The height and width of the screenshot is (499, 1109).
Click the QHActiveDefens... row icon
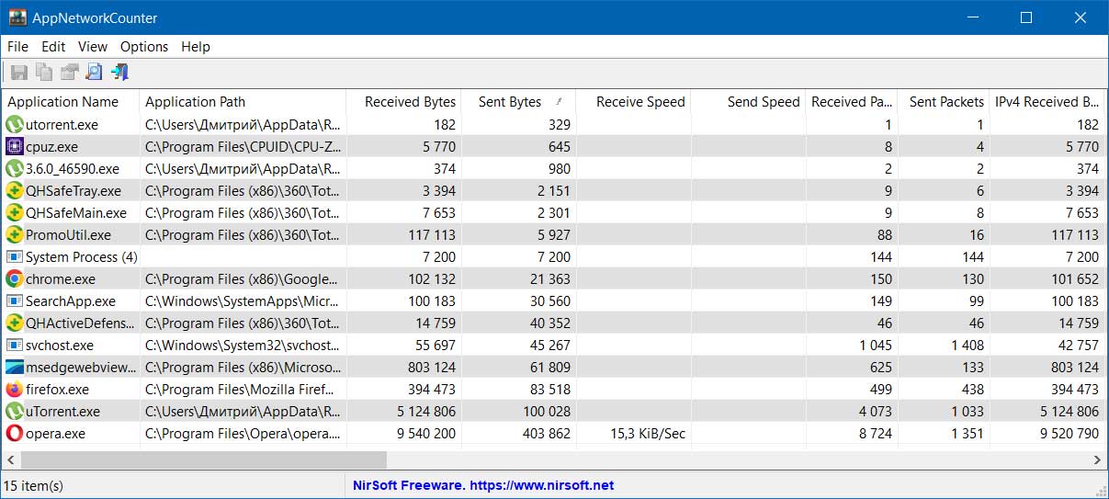(14, 323)
